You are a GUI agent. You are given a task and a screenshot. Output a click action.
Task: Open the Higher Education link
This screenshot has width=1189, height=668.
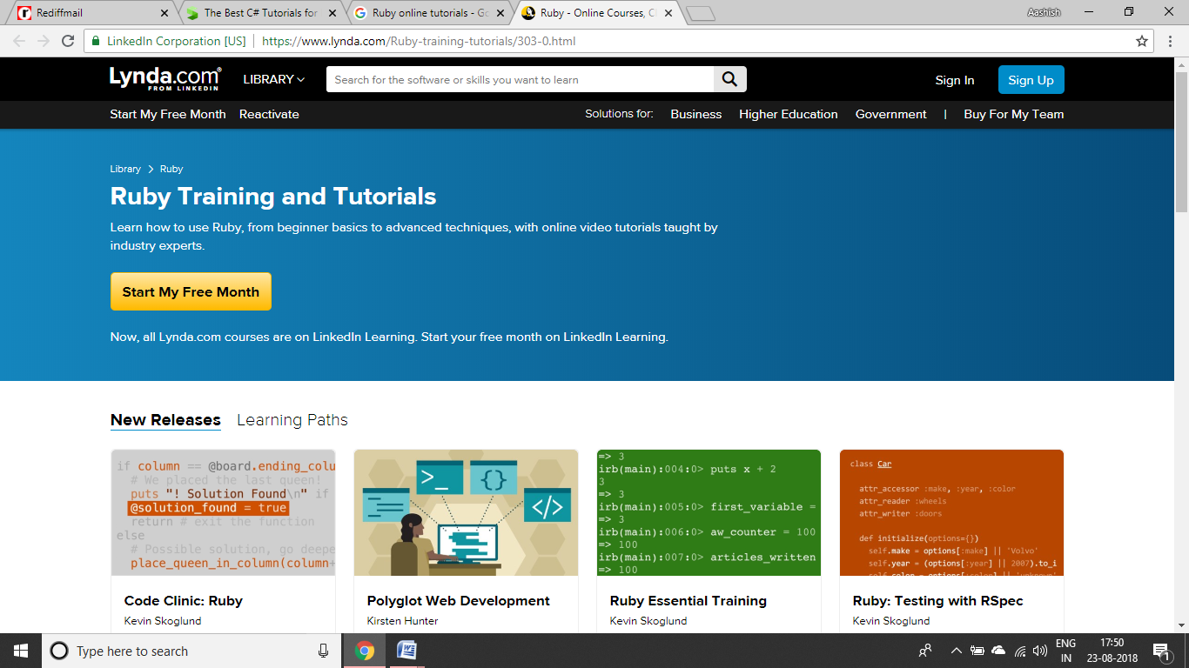[789, 114]
